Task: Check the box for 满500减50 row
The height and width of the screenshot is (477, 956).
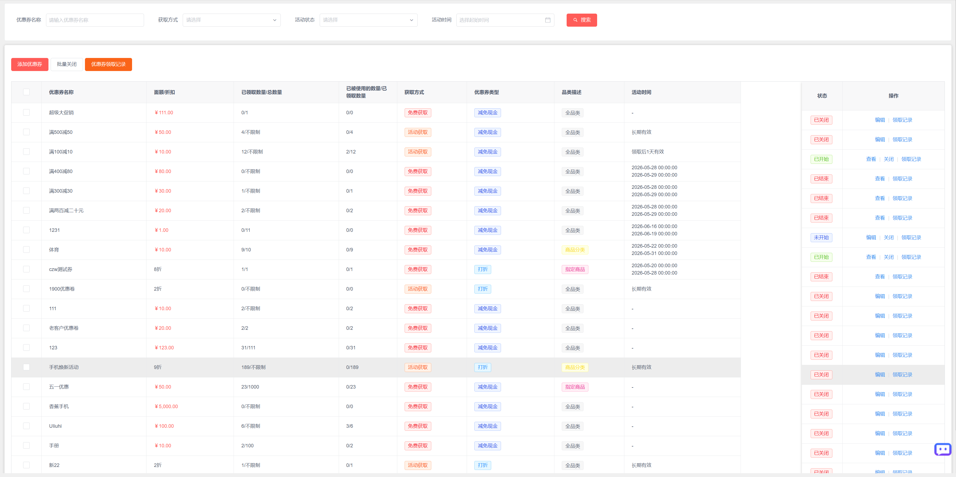Action: coord(26,132)
